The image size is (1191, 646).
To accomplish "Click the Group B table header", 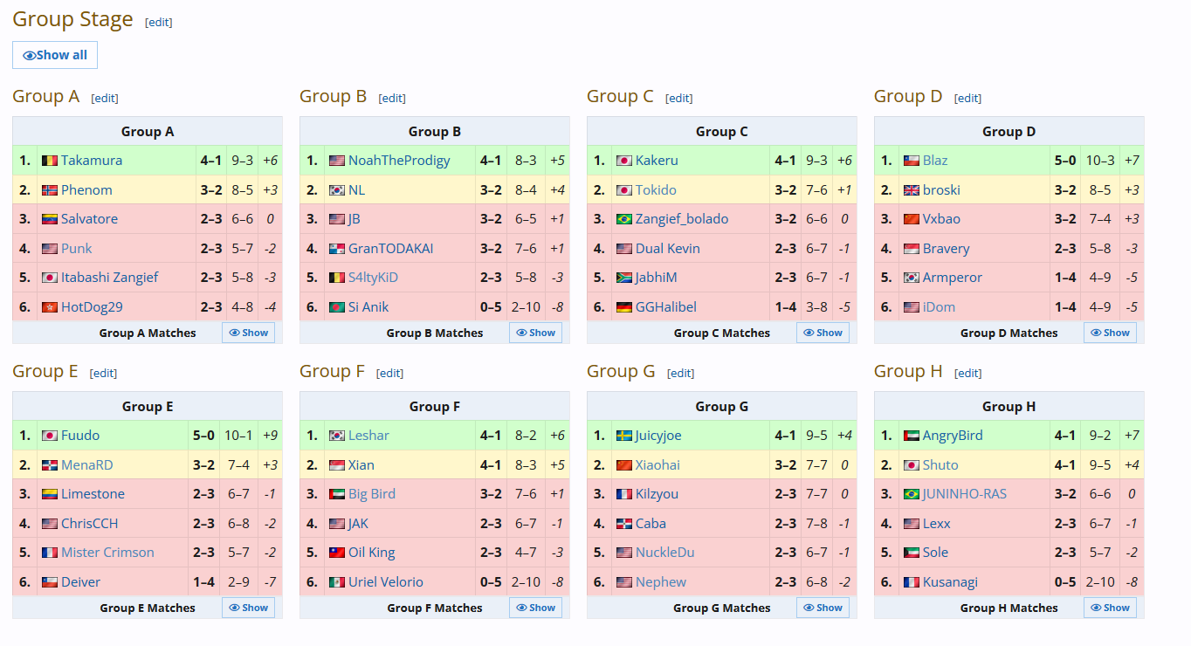I will (x=435, y=132).
